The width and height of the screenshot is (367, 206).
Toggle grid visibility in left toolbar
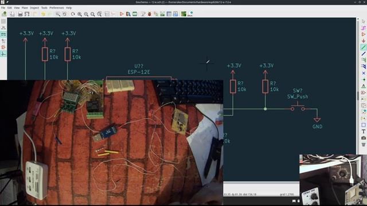point(3,22)
